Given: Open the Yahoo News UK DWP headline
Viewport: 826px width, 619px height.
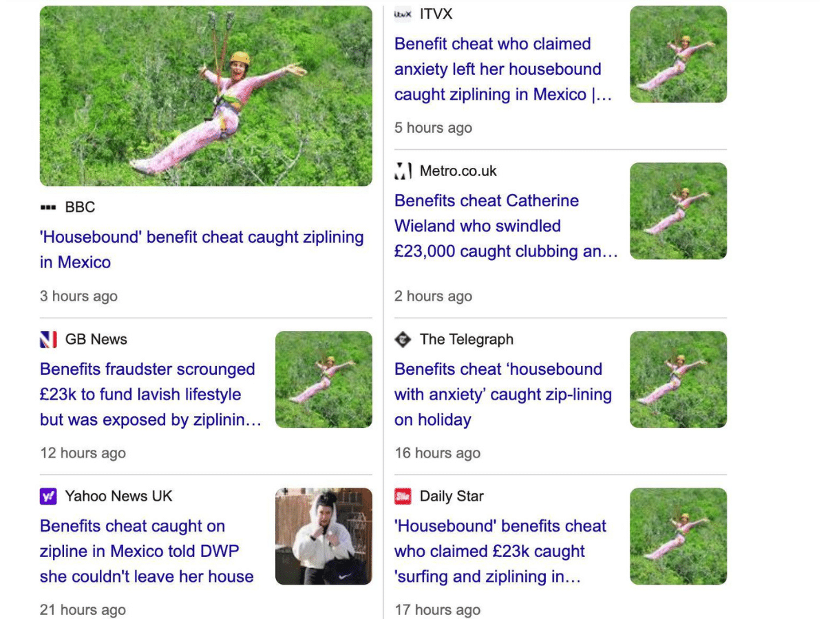Looking at the screenshot, I should [x=146, y=551].
